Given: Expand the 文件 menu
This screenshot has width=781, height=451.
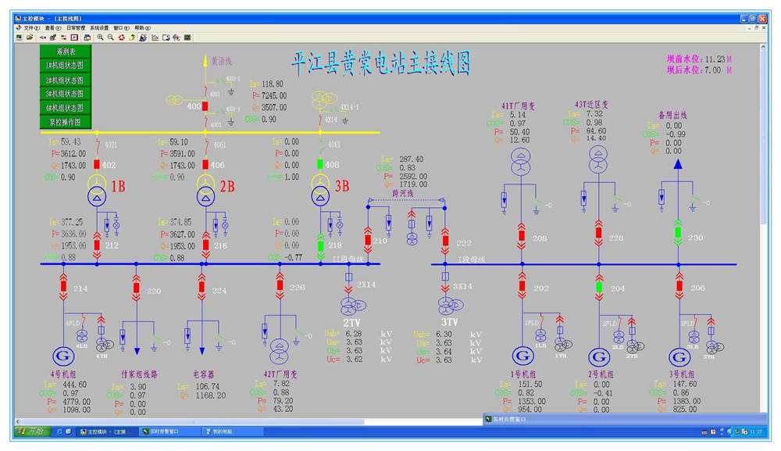Looking at the screenshot, I should (x=30, y=27).
